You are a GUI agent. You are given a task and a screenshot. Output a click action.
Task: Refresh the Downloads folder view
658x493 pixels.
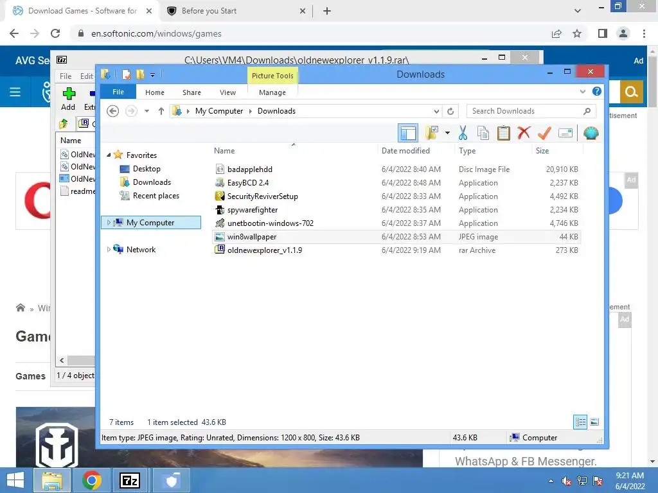tap(450, 111)
